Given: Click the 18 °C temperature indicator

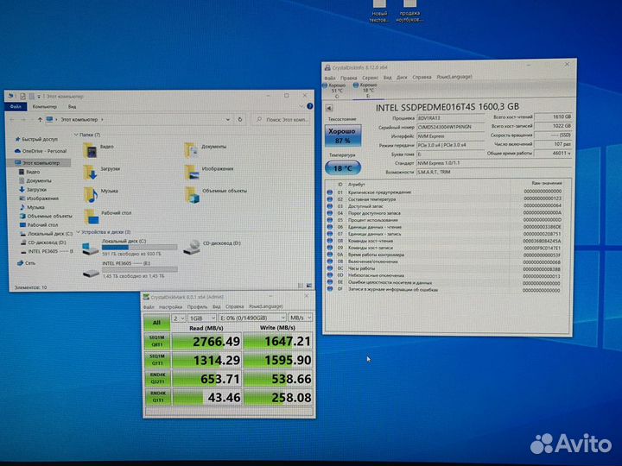Looking at the screenshot, I should pos(343,168).
